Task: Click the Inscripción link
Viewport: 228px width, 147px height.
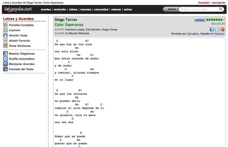Action: point(218,2)
